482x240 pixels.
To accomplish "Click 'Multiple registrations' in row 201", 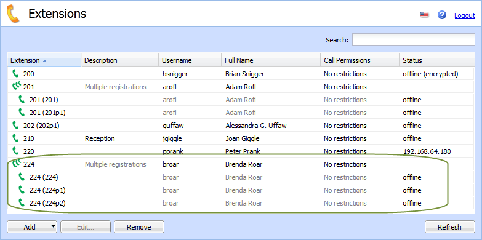I will pyautogui.click(x=116, y=87).
